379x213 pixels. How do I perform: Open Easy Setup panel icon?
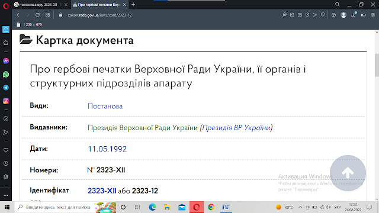tap(373, 15)
